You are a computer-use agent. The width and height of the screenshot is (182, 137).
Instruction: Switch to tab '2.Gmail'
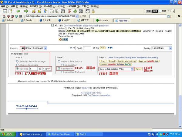28,20
